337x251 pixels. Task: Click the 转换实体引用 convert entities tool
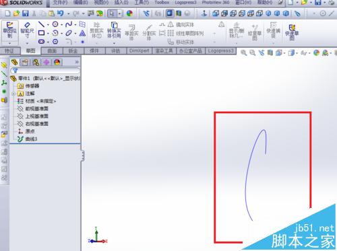coord(114,30)
